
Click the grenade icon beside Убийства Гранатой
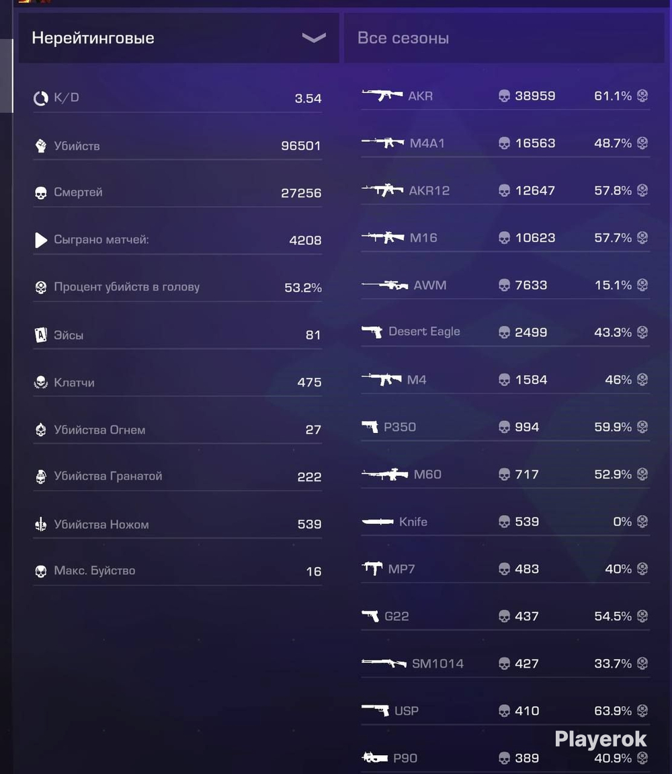pyautogui.click(x=41, y=476)
